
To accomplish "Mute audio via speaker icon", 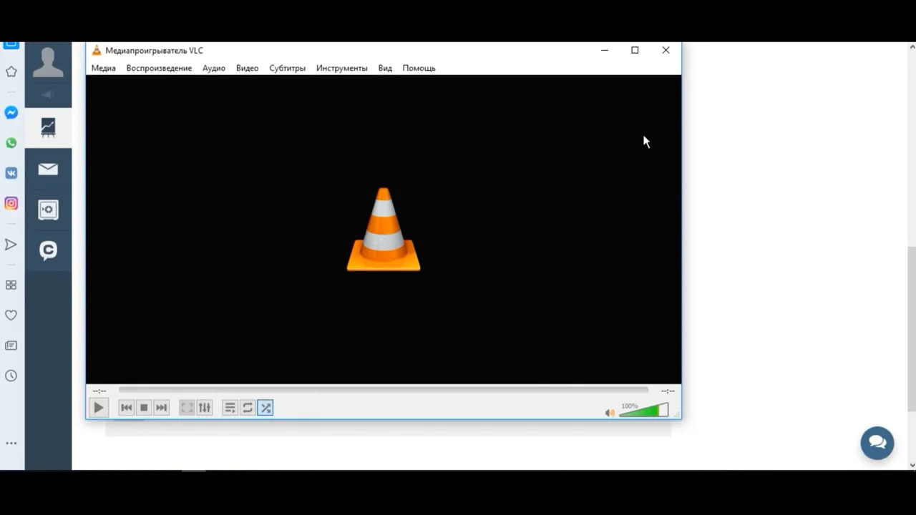I will coord(610,413).
